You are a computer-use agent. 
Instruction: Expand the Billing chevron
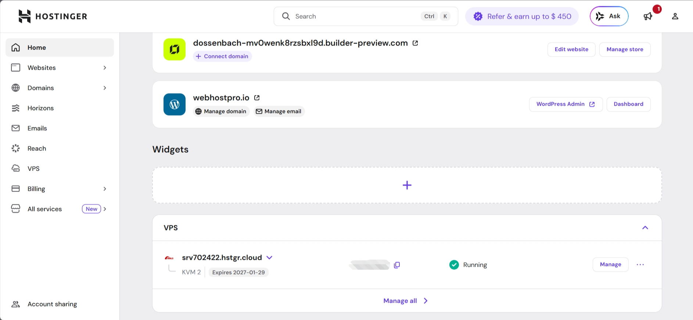coord(105,189)
